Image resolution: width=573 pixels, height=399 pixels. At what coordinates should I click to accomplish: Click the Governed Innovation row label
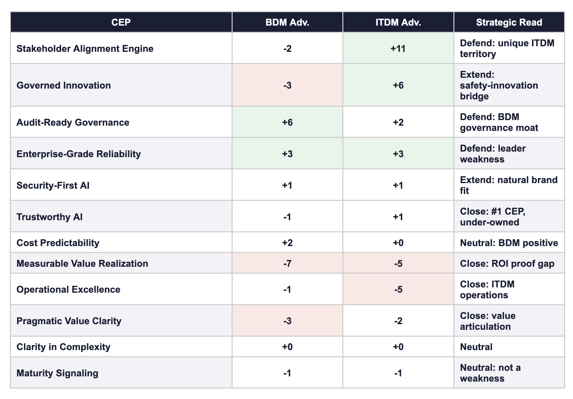point(64,85)
